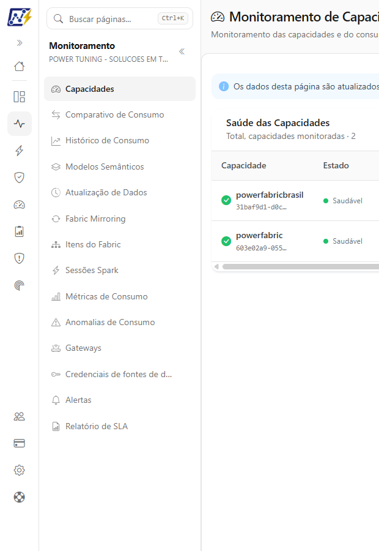Image resolution: width=379 pixels, height=551 pixels.
Task: Click the scrollbar left arrow
Action: pos(216,267)
